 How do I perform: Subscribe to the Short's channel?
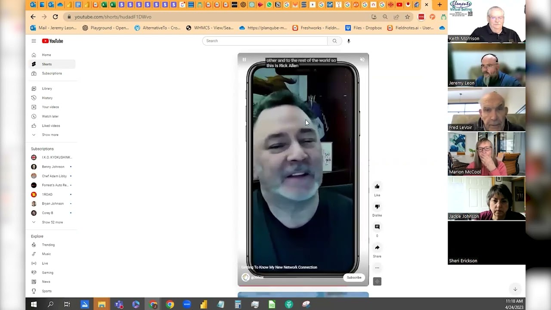pos(354,278)
